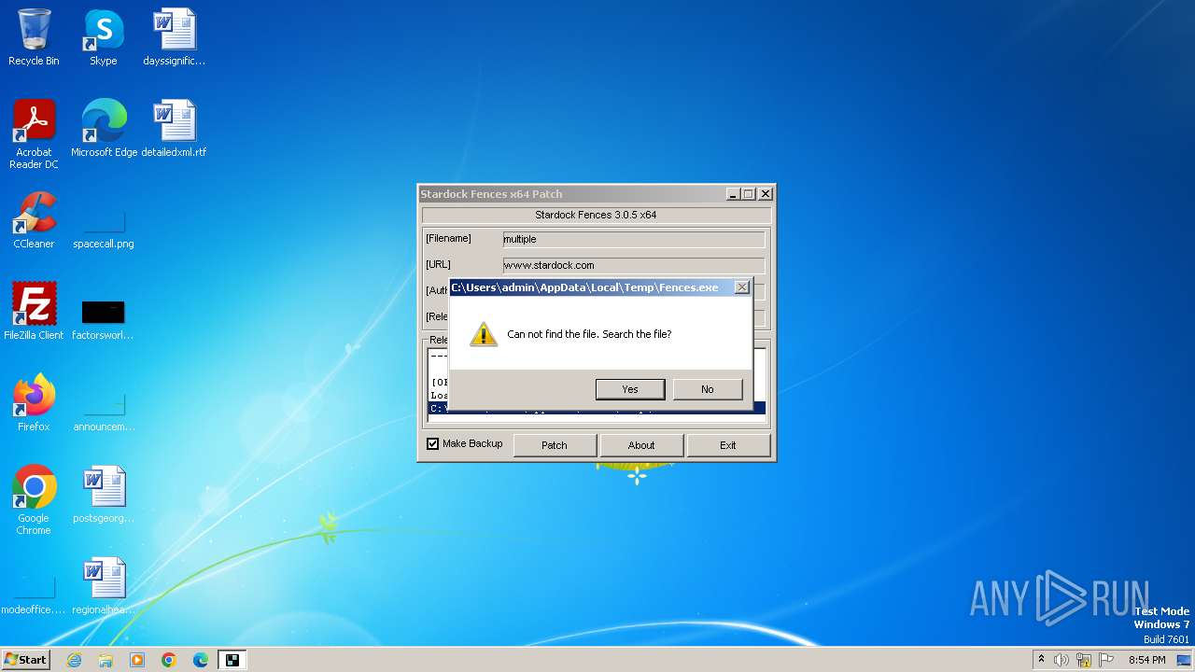The width and height of the screenshot is (1195, 672).
Task: Click the Start button on taskbar
Action: 25,660
